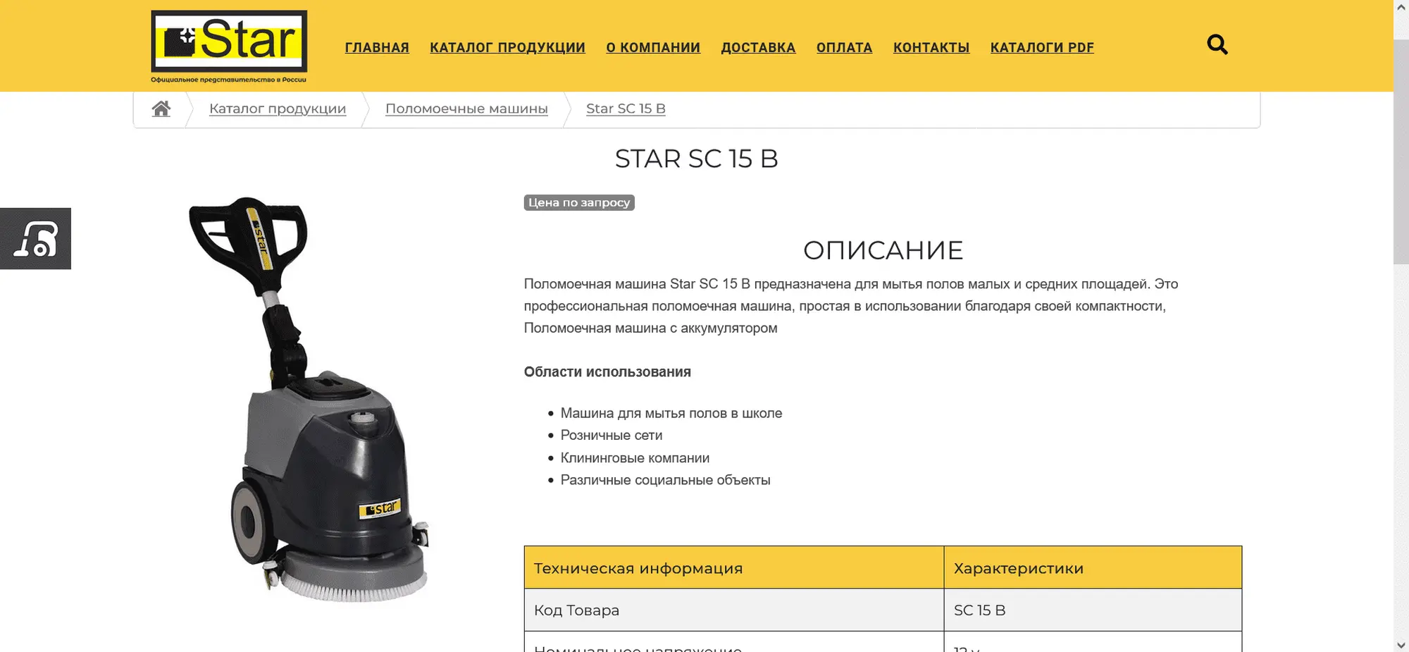The image size is (1409, 652).
Task: Open КАТАЛОГИ PDF from the top menu
Action: [1042, 47]
